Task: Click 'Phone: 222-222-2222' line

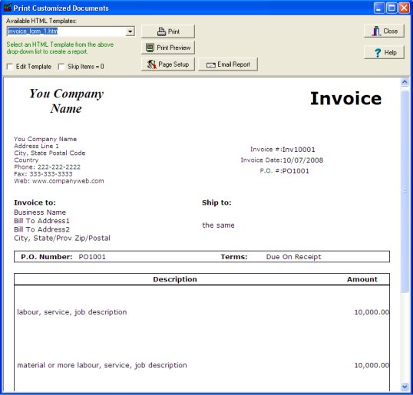Action: [47, 167]
